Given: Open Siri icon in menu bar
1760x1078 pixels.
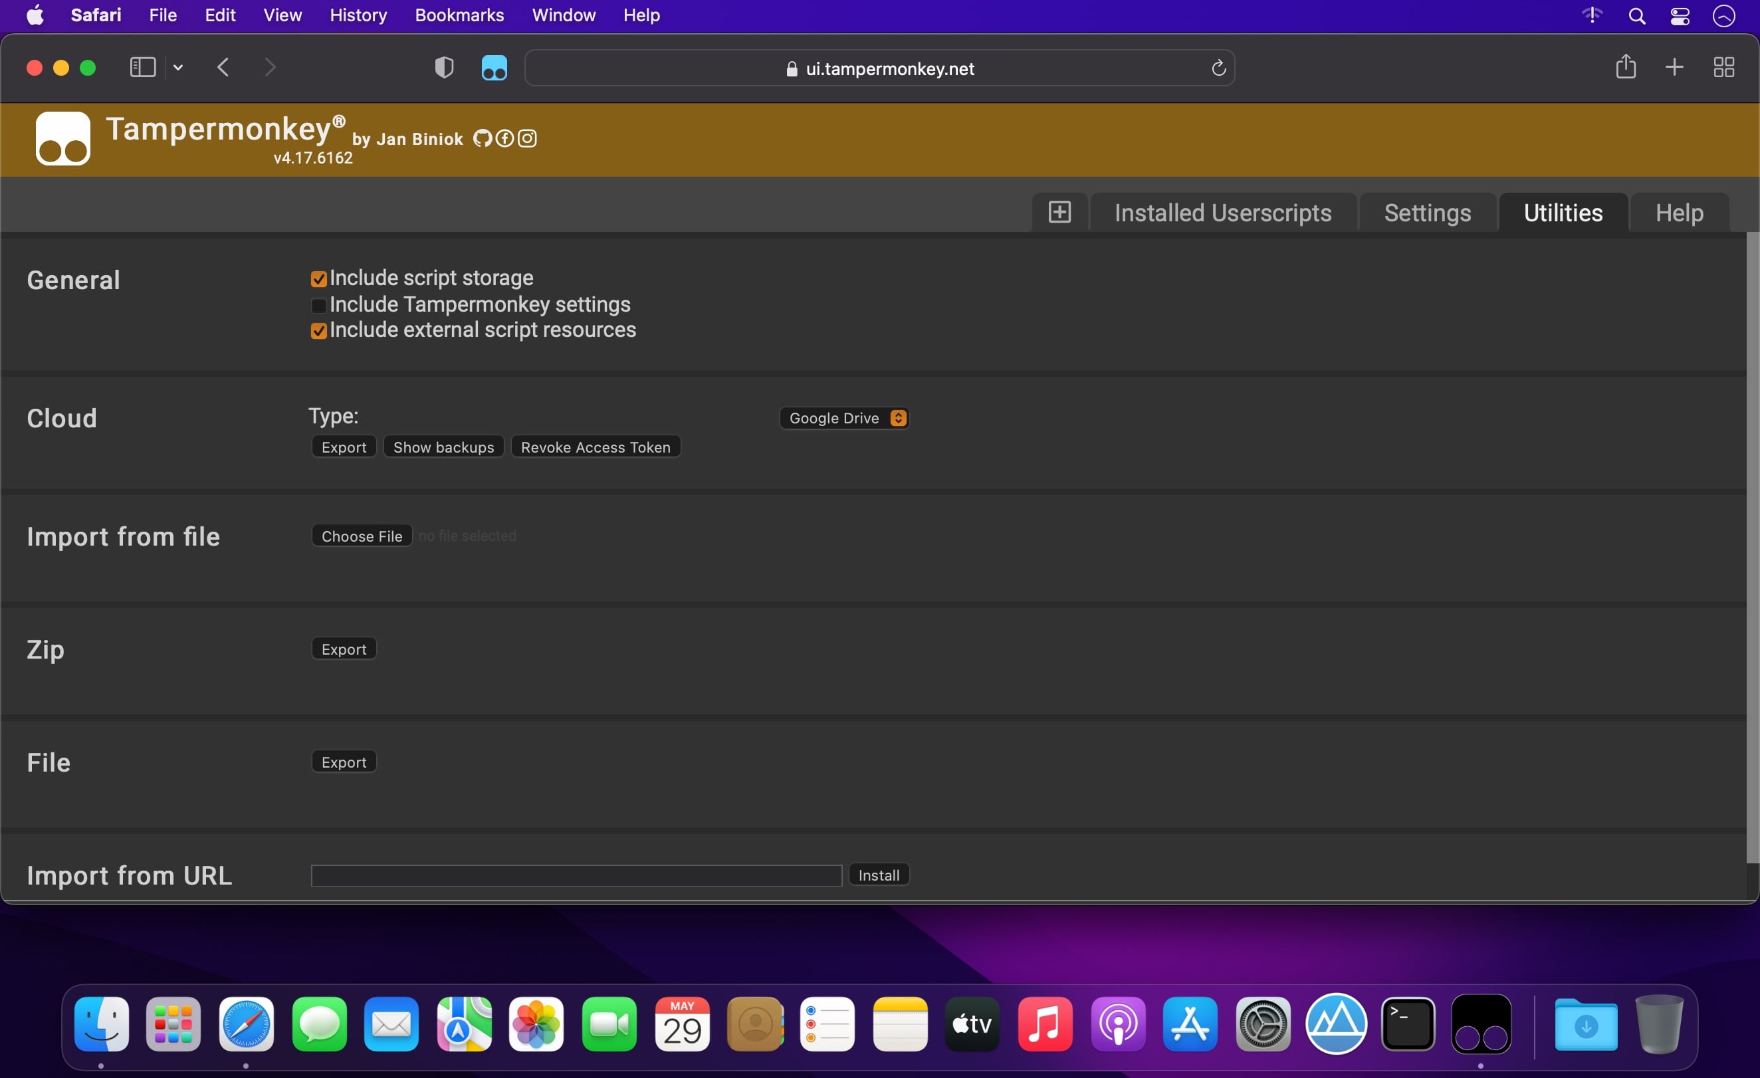Looking at the screenshot, I should pos(1724,16).
